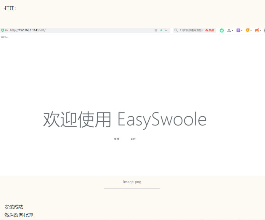This screenshot has width=265, height=220.
Task: Click the purple square extension icon
Action: pyautogui.click(x=238, y=30)
